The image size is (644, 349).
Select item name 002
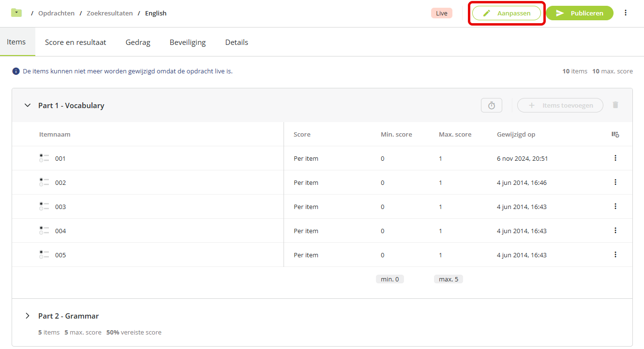pyautogui.click(x=60, y=182)
